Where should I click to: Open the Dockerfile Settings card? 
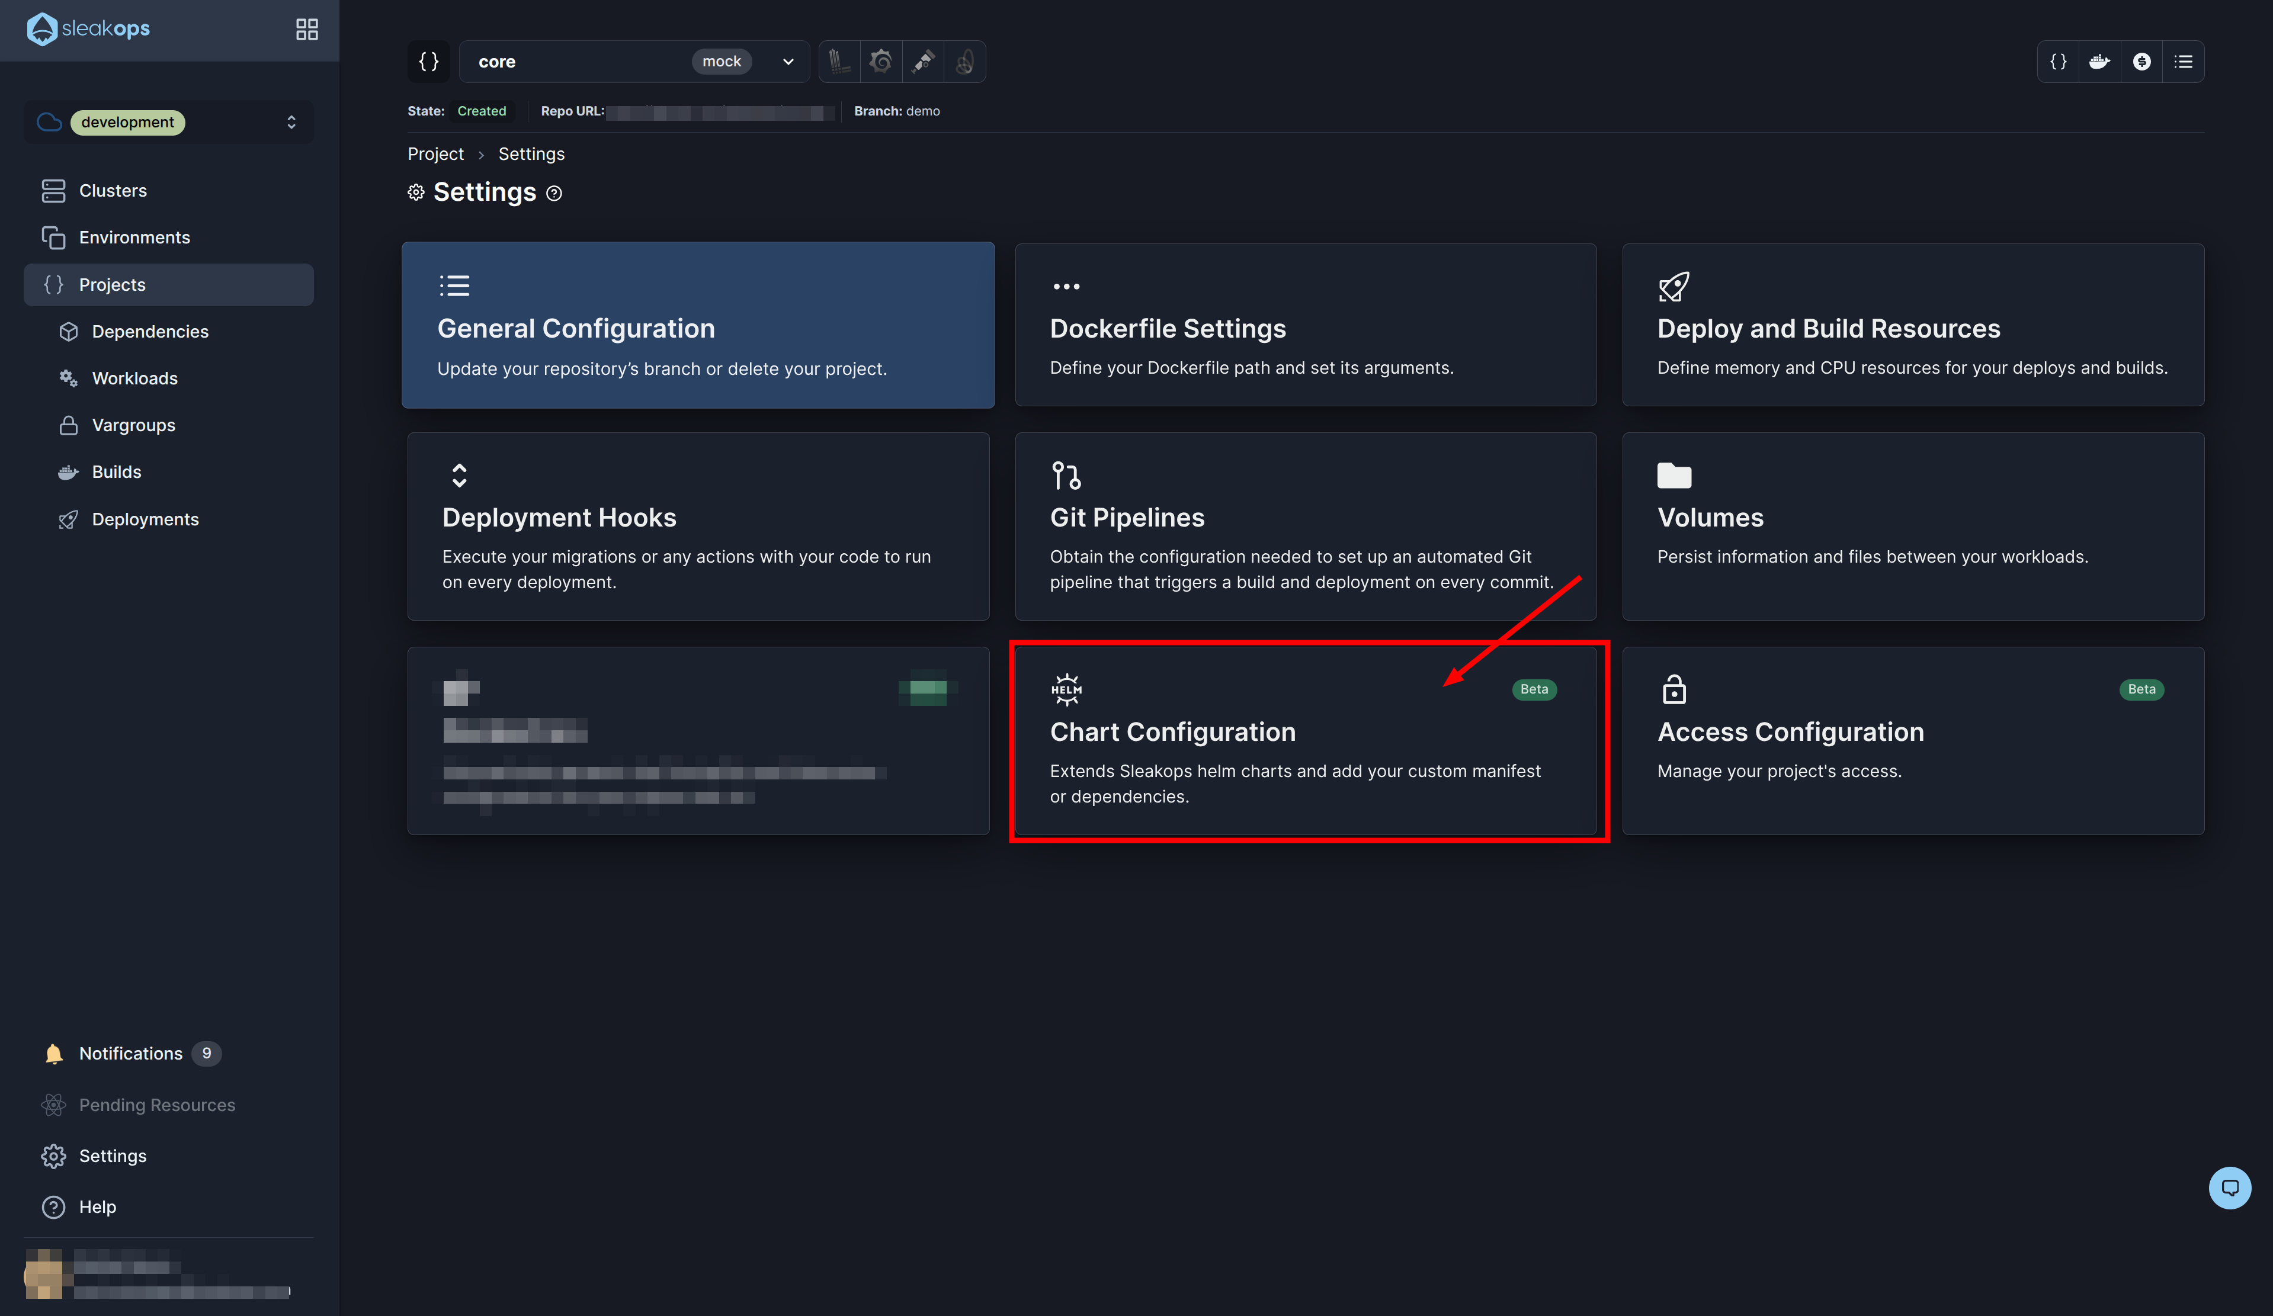1305,325
